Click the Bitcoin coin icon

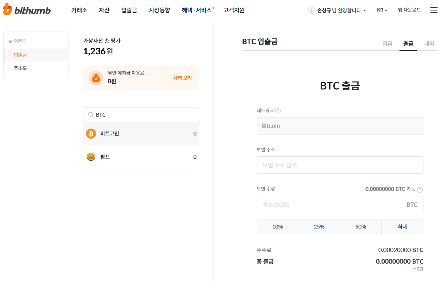tap(91, 134)
